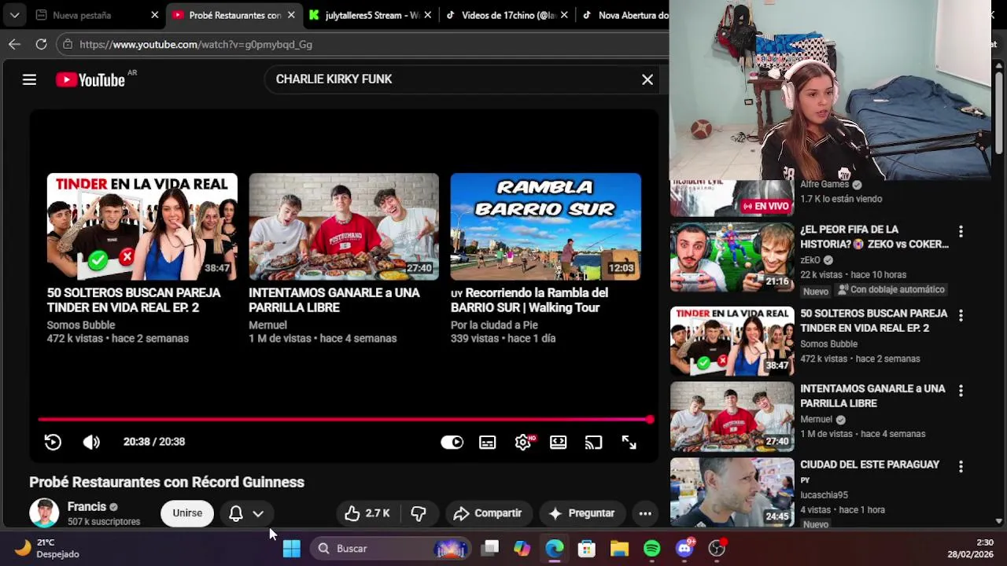Open PARRILLA LIBRE end-screen thumbnail
Viewport: 1007px width, 566px height.
point(344,226)
